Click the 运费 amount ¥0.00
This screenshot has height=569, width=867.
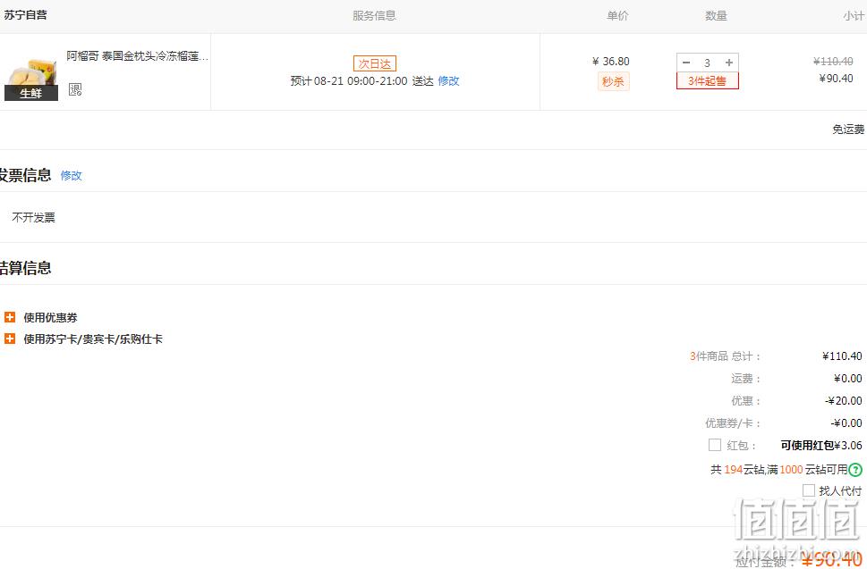click(848, 378)
